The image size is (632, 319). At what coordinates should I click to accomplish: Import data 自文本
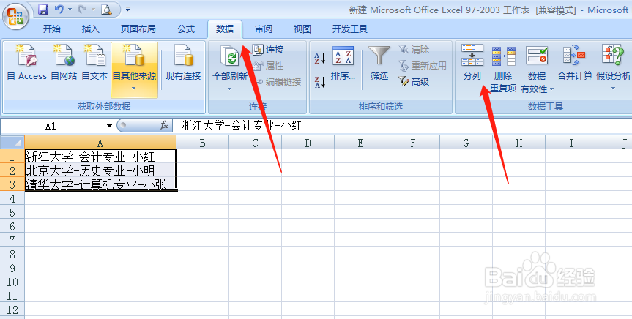point(94,62)
